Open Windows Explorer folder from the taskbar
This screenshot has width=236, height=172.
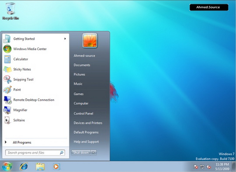[x=40, y=167]
